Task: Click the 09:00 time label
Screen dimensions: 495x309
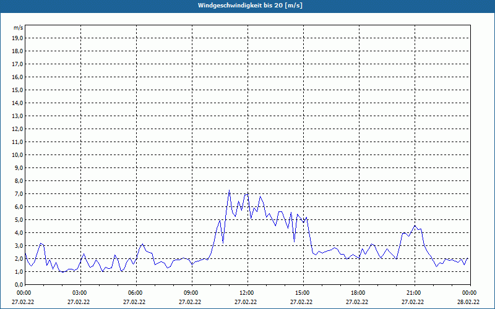Action: pyautogui.click(x=192, y=293)
